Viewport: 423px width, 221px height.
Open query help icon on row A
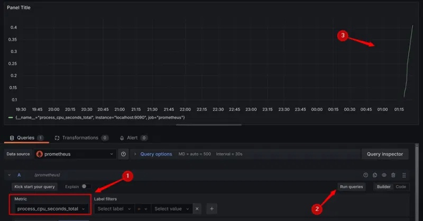pos(365,175)
